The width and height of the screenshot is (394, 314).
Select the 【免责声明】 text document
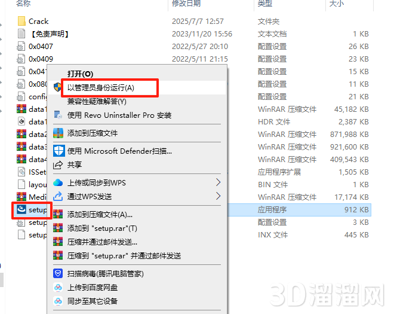click(50, 34)
